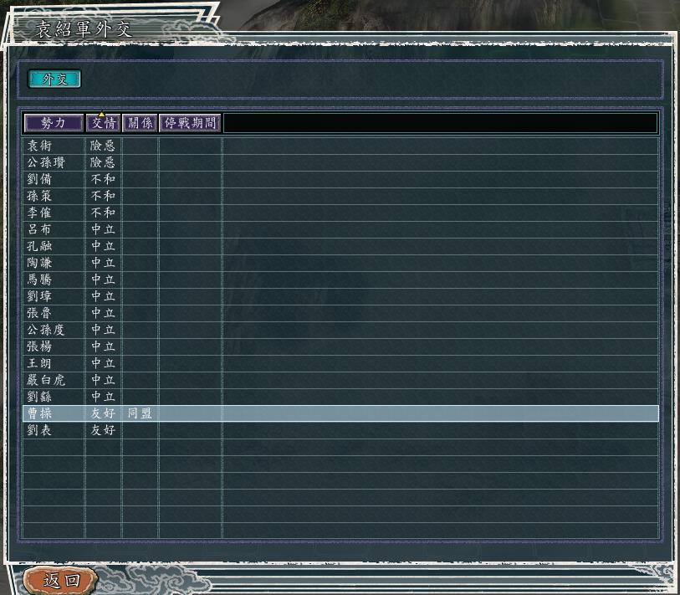Select the 呂布 faction row
Screen dimensions: 680x595
pos(340,229)
